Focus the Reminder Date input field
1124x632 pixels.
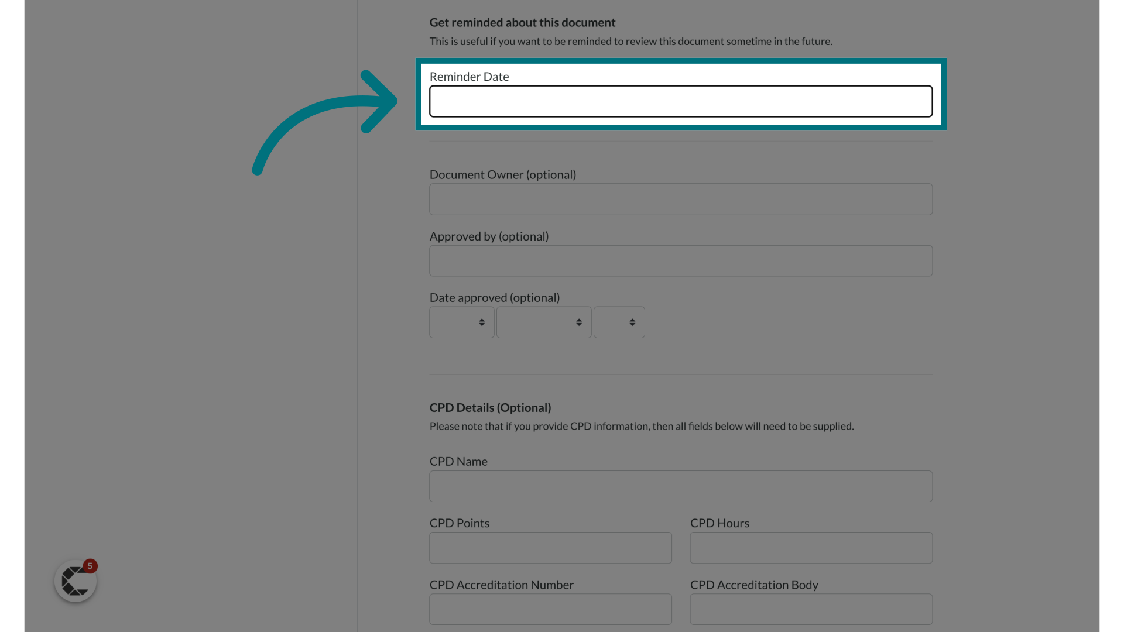[x=680, y=101]
